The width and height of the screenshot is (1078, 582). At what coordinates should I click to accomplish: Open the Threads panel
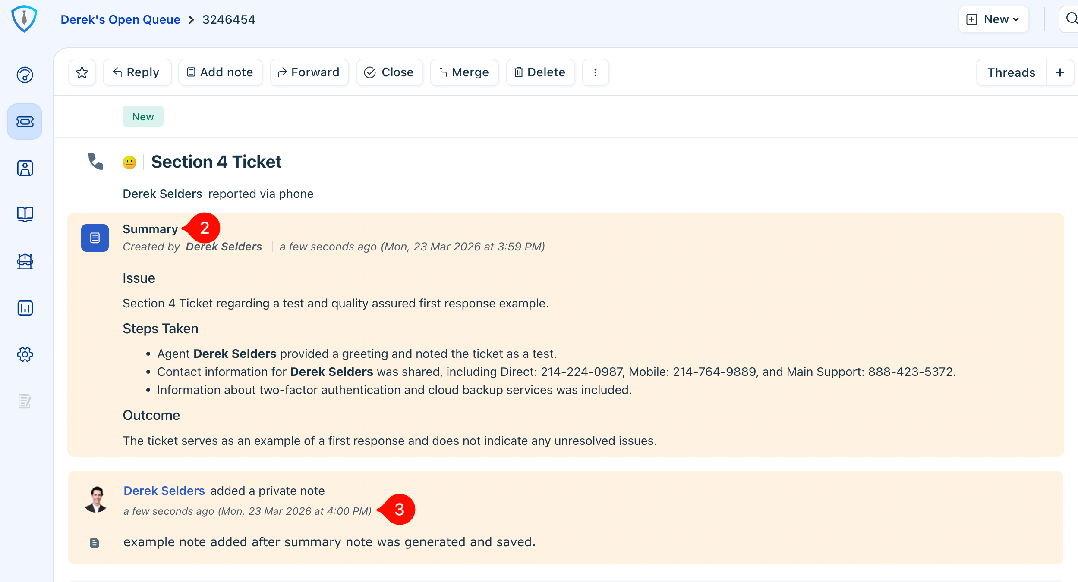coord(1011,72)
